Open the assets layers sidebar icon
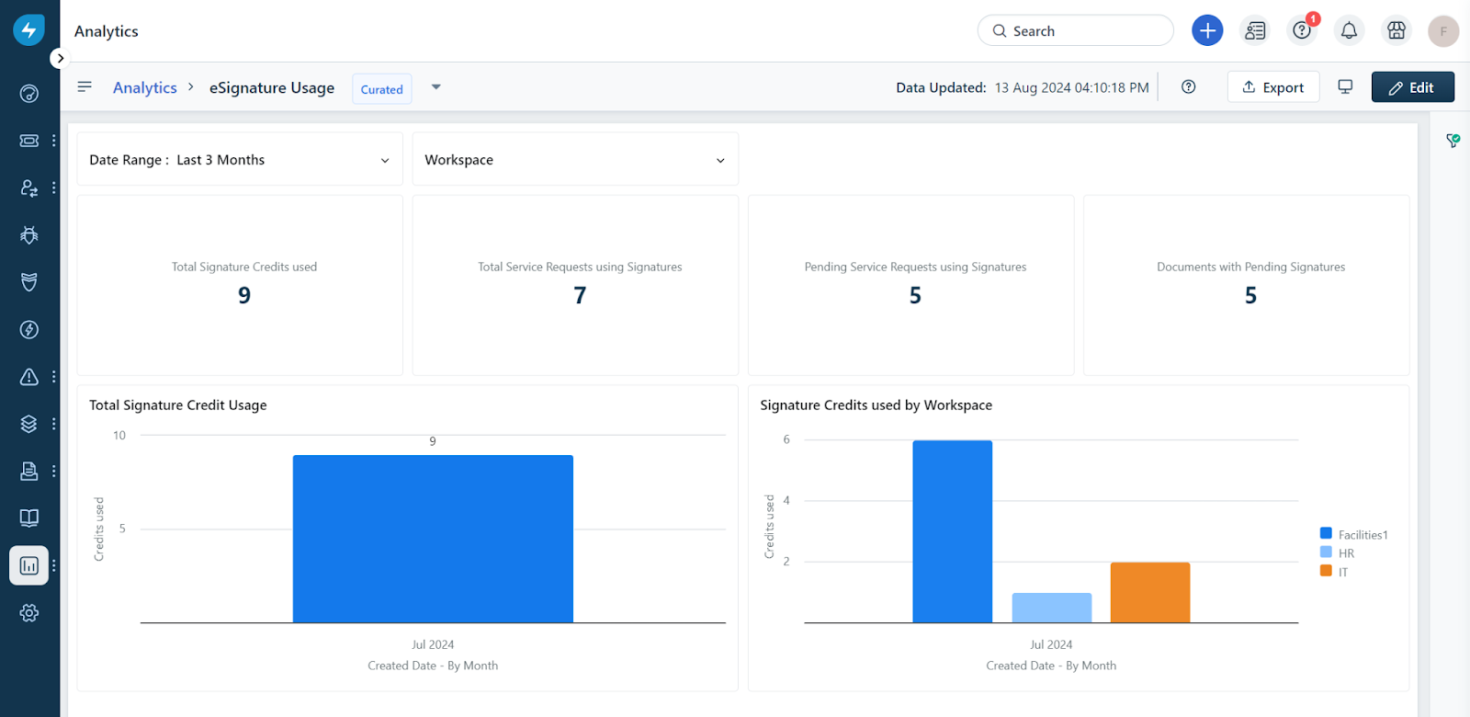This screenshot has width=1470, height=717. coord(29,424)
